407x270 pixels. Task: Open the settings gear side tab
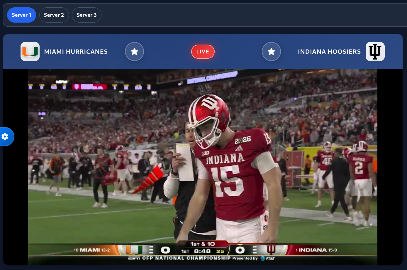[x=5, y=136]
